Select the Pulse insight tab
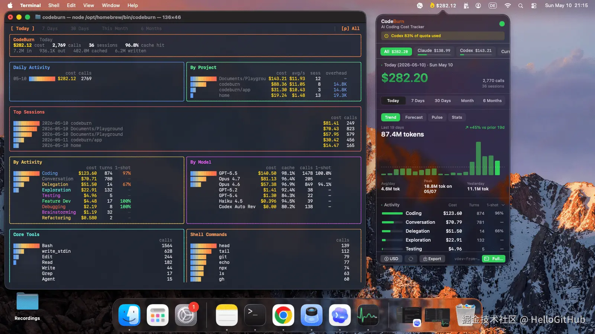This screenshot has height=334, width=595. point(437,117)
